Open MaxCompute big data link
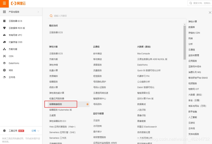 [x=143, y=54]
